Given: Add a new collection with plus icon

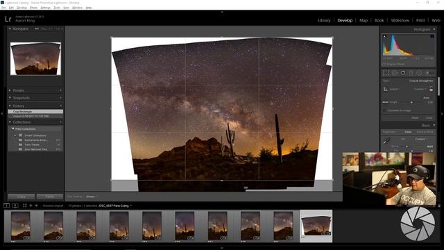Looking at the screenshot, I should pyautogui.click(x=60, y=122).
